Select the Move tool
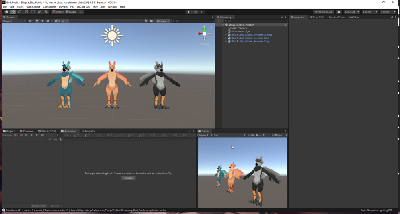The image size is (400, 214). [13, 12]
